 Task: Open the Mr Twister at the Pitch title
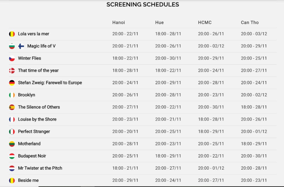40,168
